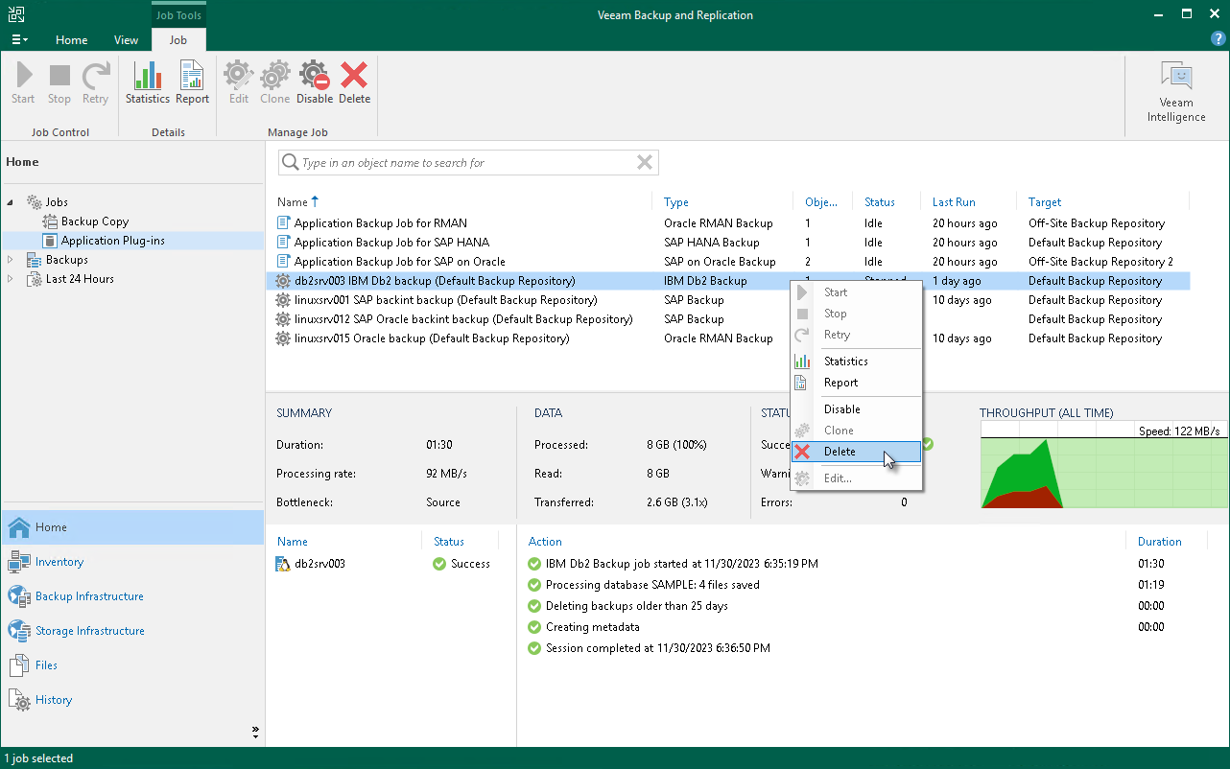Open Veeam Intelligence panel
Screen dimensions: 1230x769
[x=1176, y=92]
